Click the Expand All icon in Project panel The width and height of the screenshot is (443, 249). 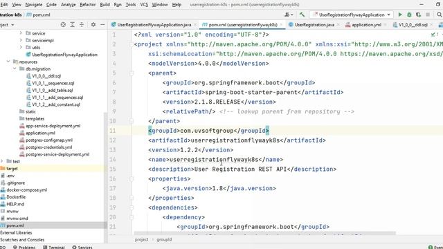[x=72, y=25]
